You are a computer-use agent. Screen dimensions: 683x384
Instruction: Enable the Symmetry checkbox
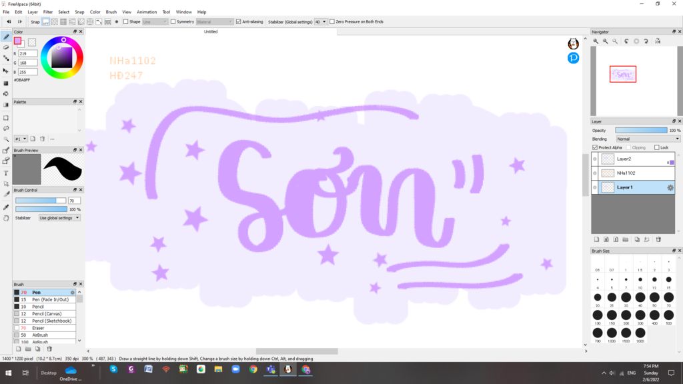pyautogui.click(x=173, y=22)
